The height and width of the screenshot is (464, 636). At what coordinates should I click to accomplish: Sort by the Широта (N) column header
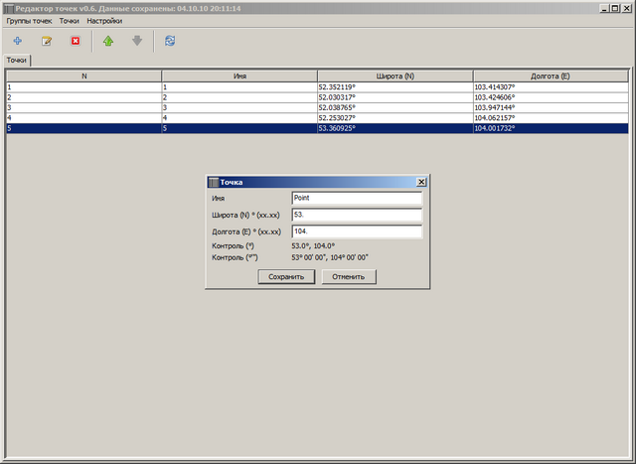point(395,76)
